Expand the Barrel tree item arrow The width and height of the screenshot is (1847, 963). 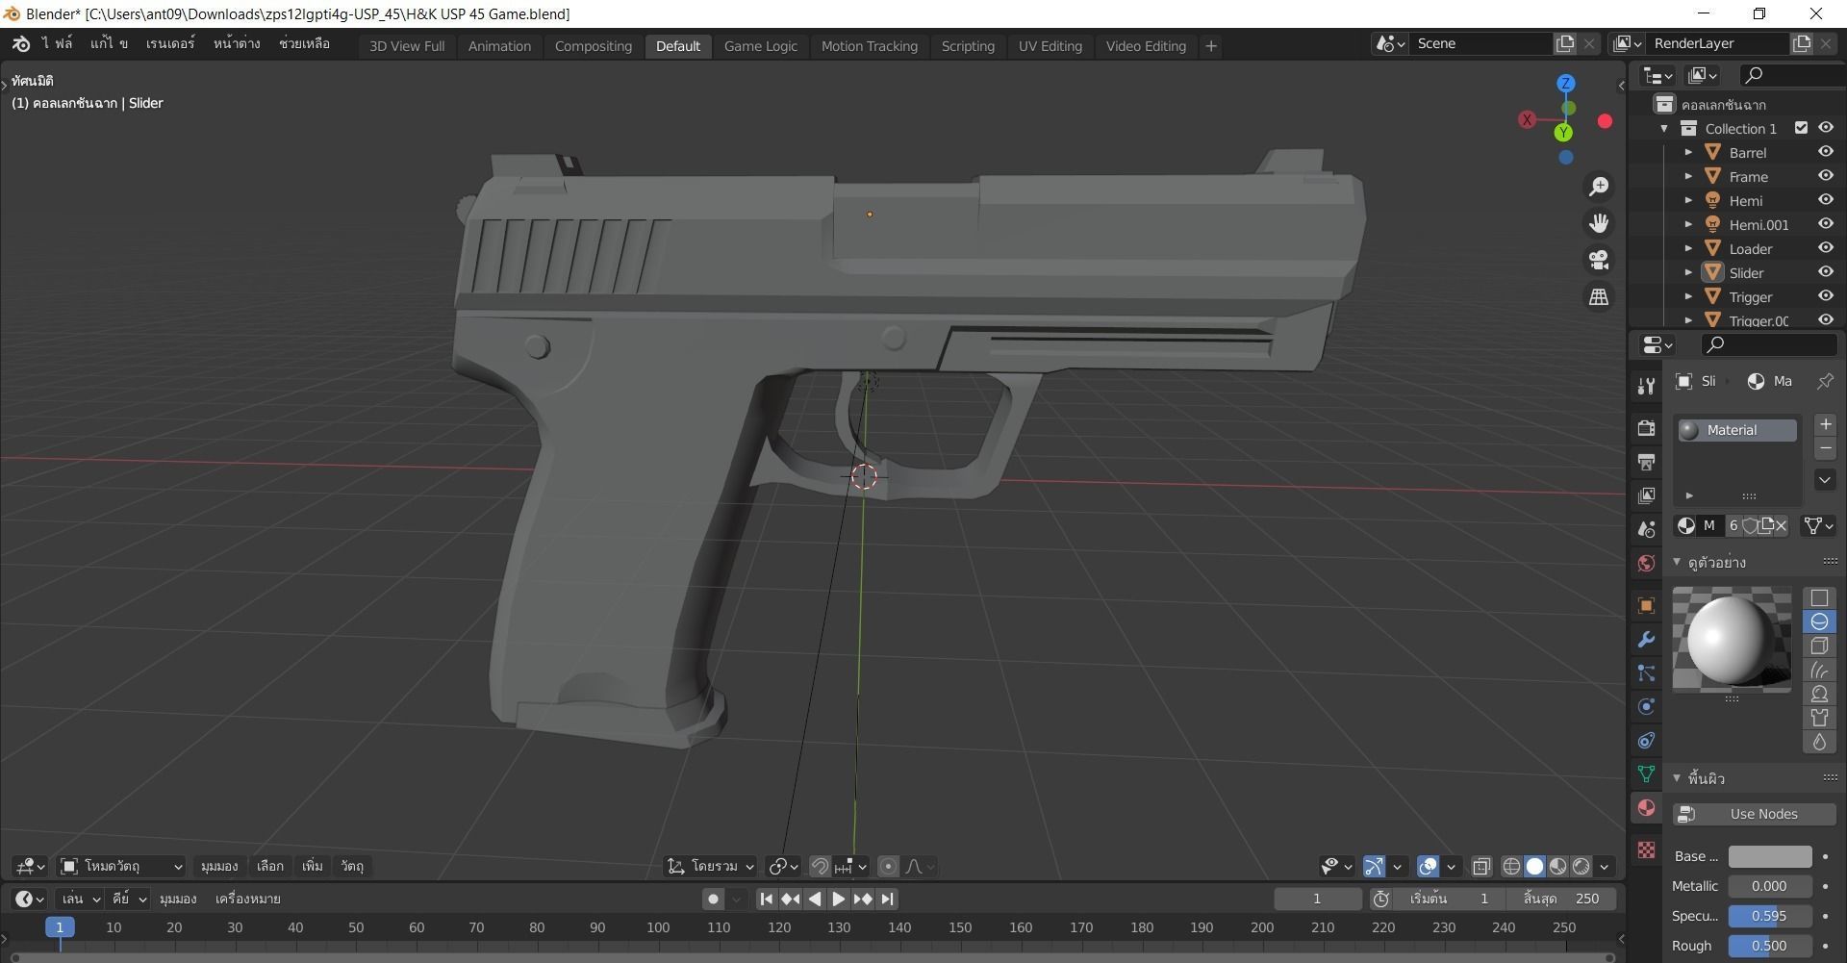[1688, 152]
